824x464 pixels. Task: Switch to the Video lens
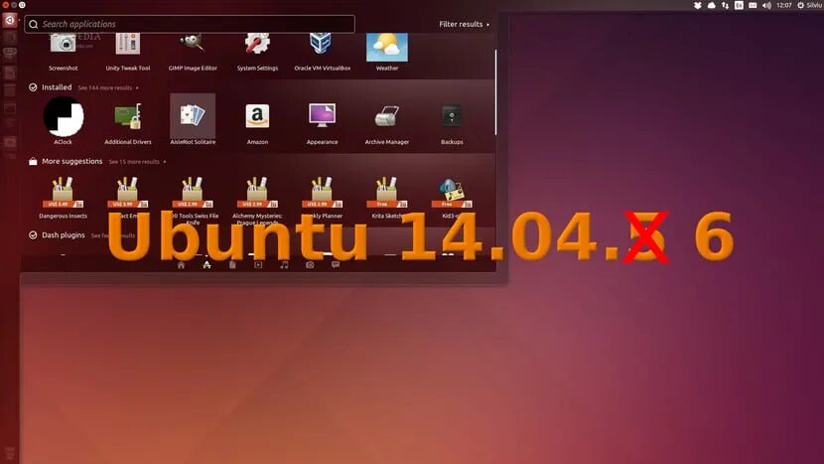tap(258, 264)
